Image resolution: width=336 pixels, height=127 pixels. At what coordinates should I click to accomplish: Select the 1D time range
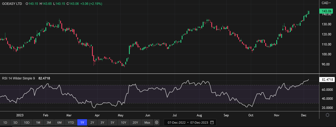coord(6,122)
